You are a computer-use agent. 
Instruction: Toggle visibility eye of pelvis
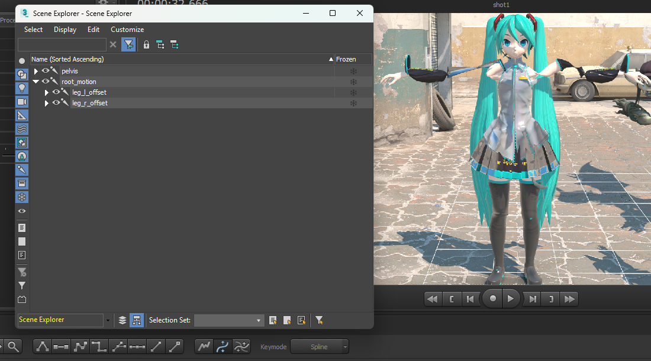point(45,70)
